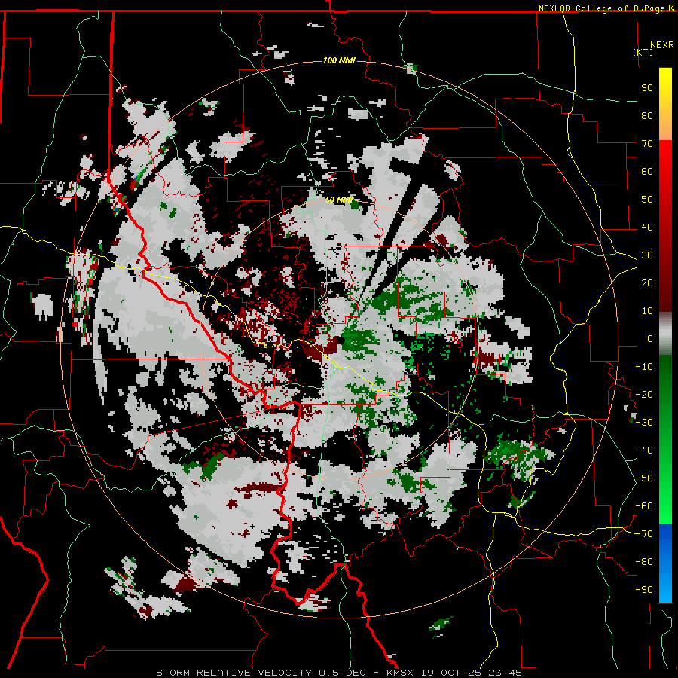Click the 50 NMI range ring label

(339, 200)
